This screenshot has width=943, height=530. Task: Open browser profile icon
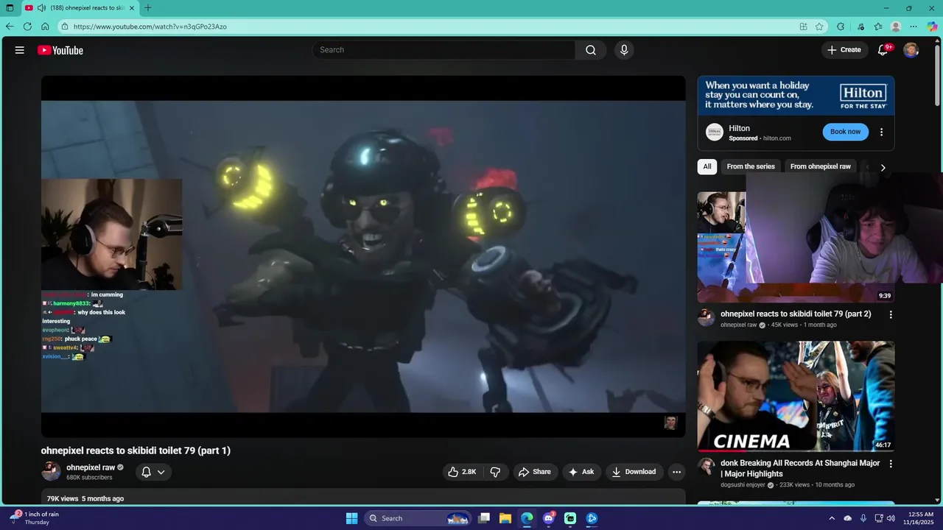click(x=896, y=26)
